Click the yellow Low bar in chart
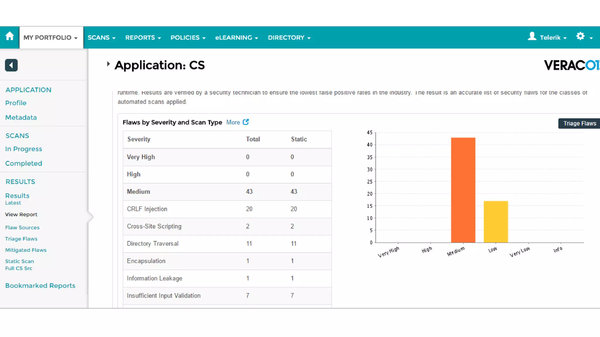 [x=496, y=221]
